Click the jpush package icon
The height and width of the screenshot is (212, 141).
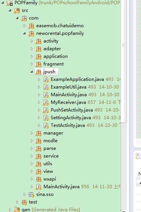(38, 72)
